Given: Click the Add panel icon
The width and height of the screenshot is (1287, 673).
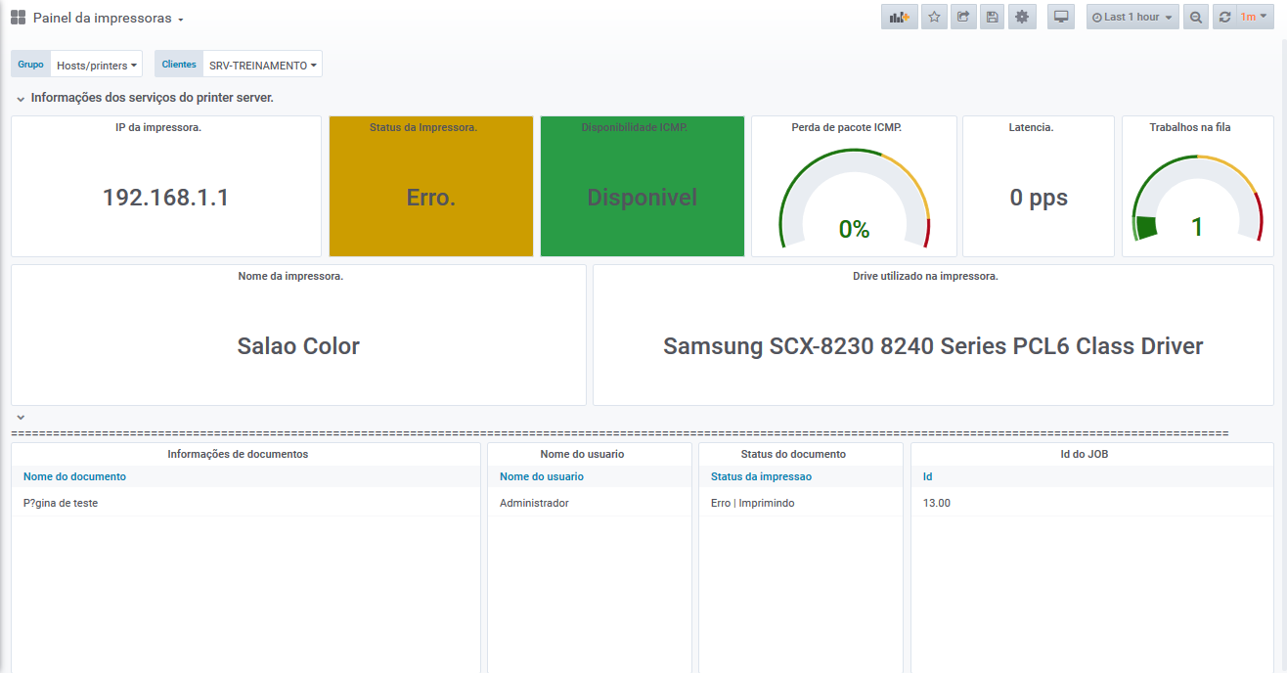Looking at the screenshot, I should pos(900,17).
